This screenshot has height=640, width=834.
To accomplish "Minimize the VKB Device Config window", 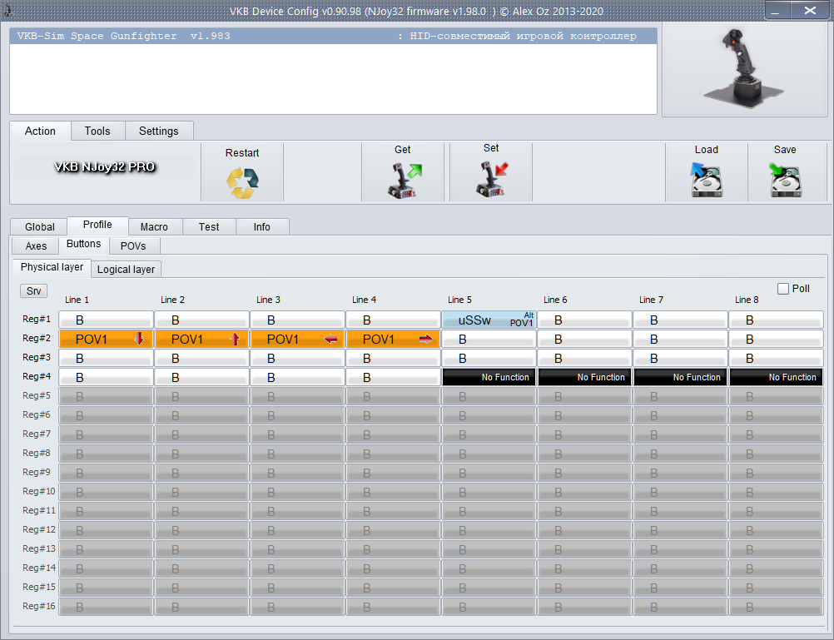I will (x=777, y=10).
